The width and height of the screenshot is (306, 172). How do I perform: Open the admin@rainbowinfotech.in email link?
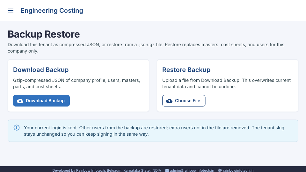click(x=192, y=170)
